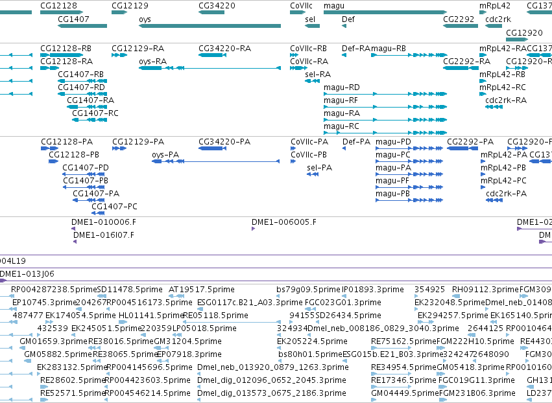Open transcript CG1407-RC
552x403 pixels.
[x=95, y=113]
